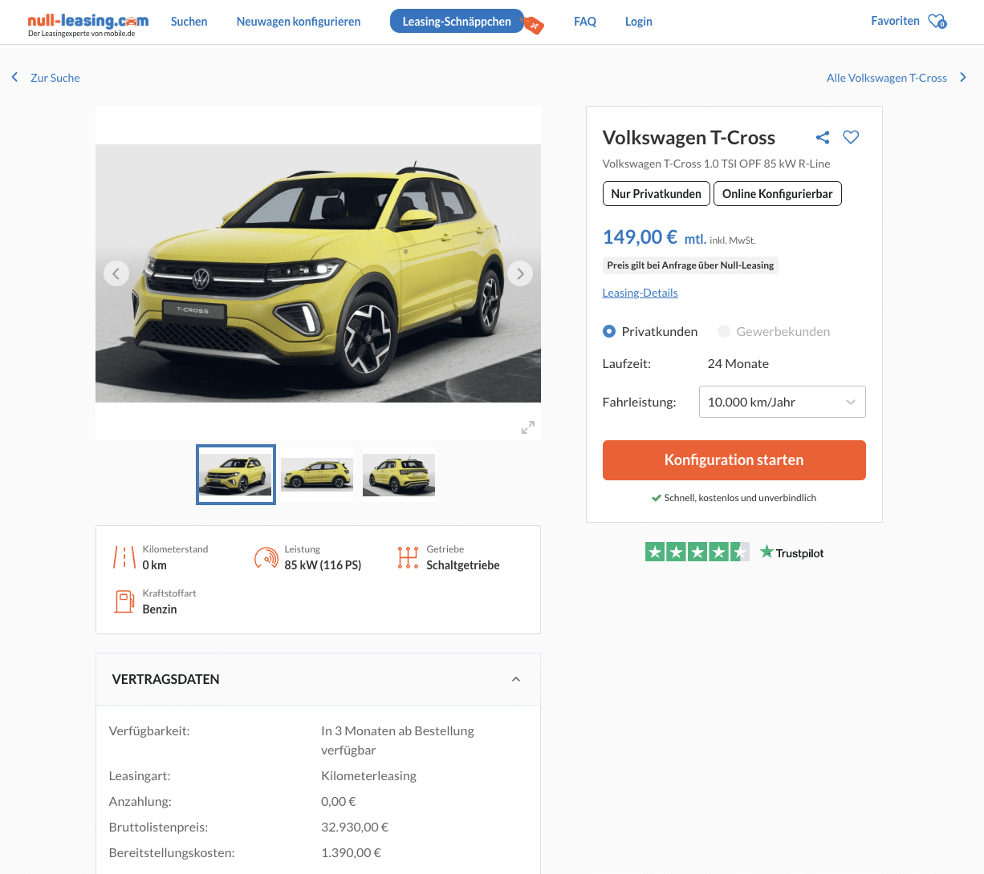The width and height of the screenshot is (984, 874).
Task: Open the Fahrleistung 10.000 km/Jahr dropdown
Action: 782,402
